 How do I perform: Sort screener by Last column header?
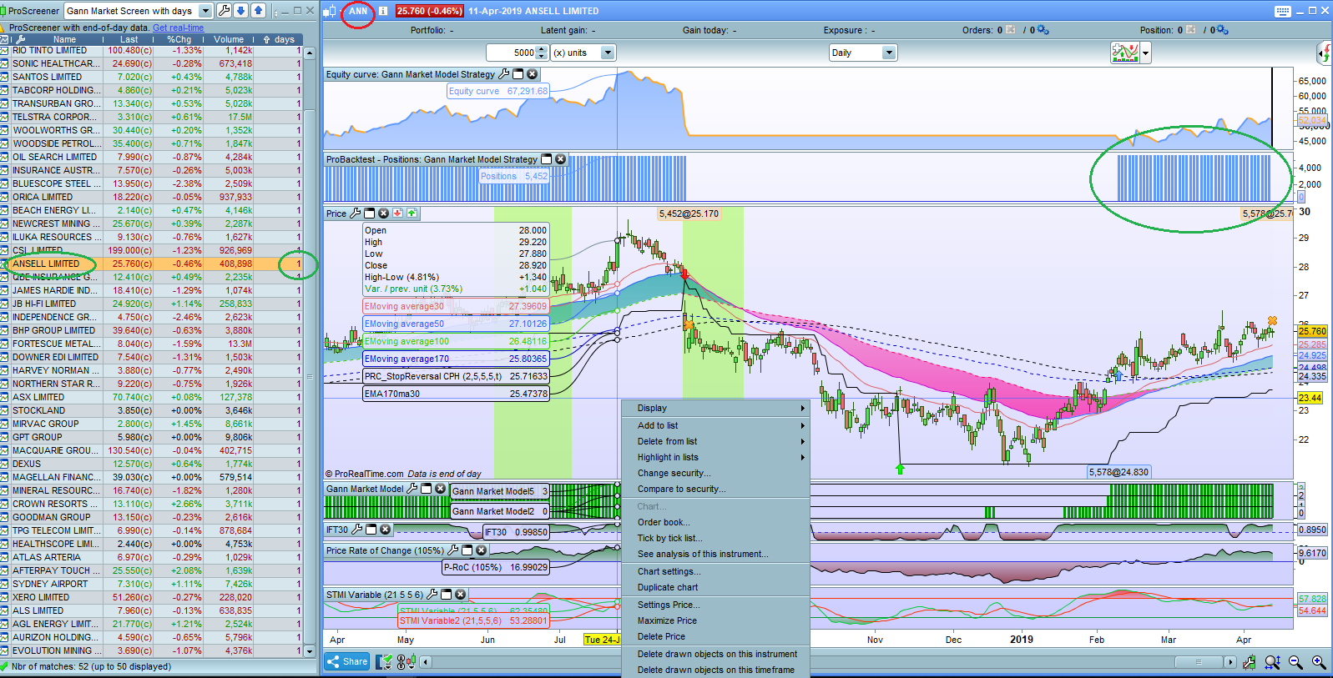pyautogui.click(x=129, y=39)
